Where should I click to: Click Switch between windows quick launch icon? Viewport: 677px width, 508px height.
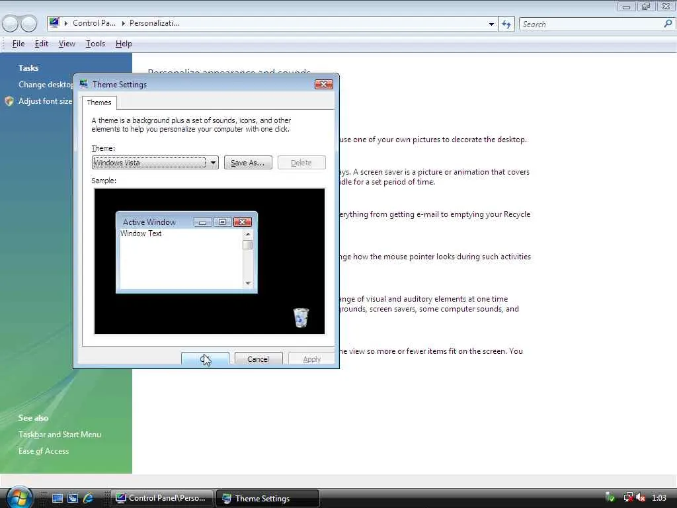coord(73,498)
